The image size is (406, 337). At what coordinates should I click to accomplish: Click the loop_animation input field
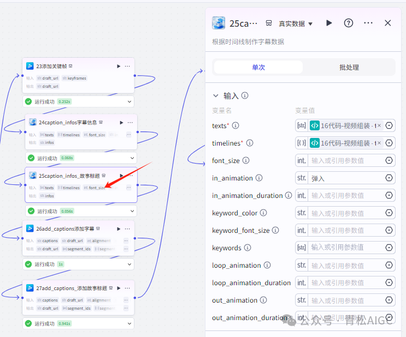pos(346,265)
